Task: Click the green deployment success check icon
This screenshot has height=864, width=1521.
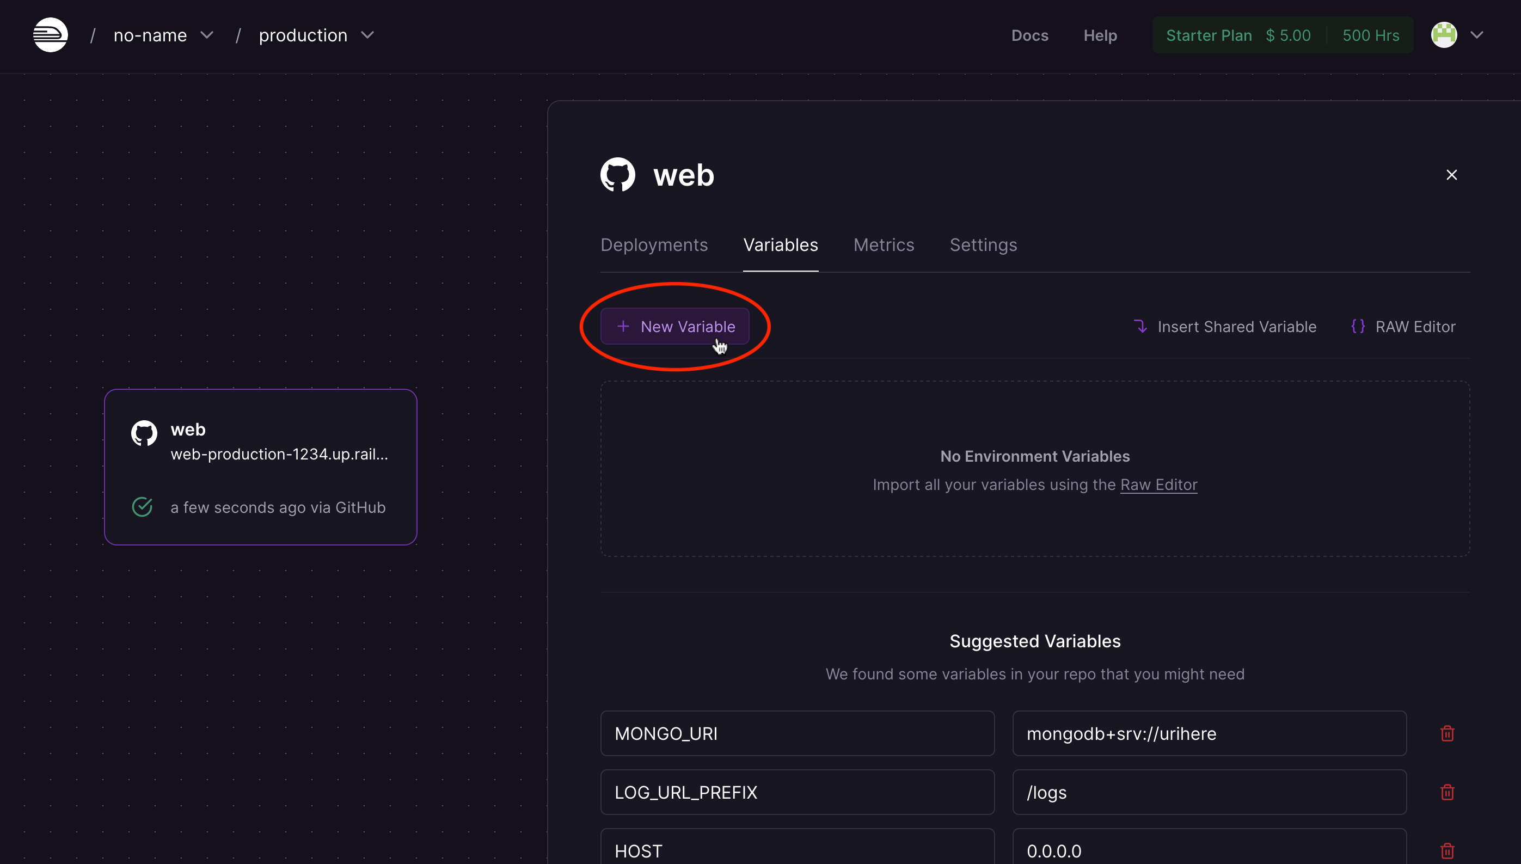Action: pos(142,507)
